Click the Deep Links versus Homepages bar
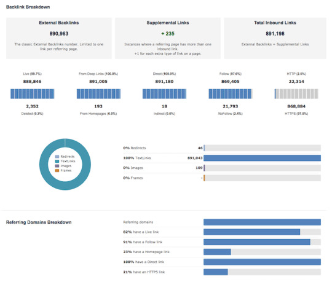This screenshot has width=332, height=290. coord(98,94)
